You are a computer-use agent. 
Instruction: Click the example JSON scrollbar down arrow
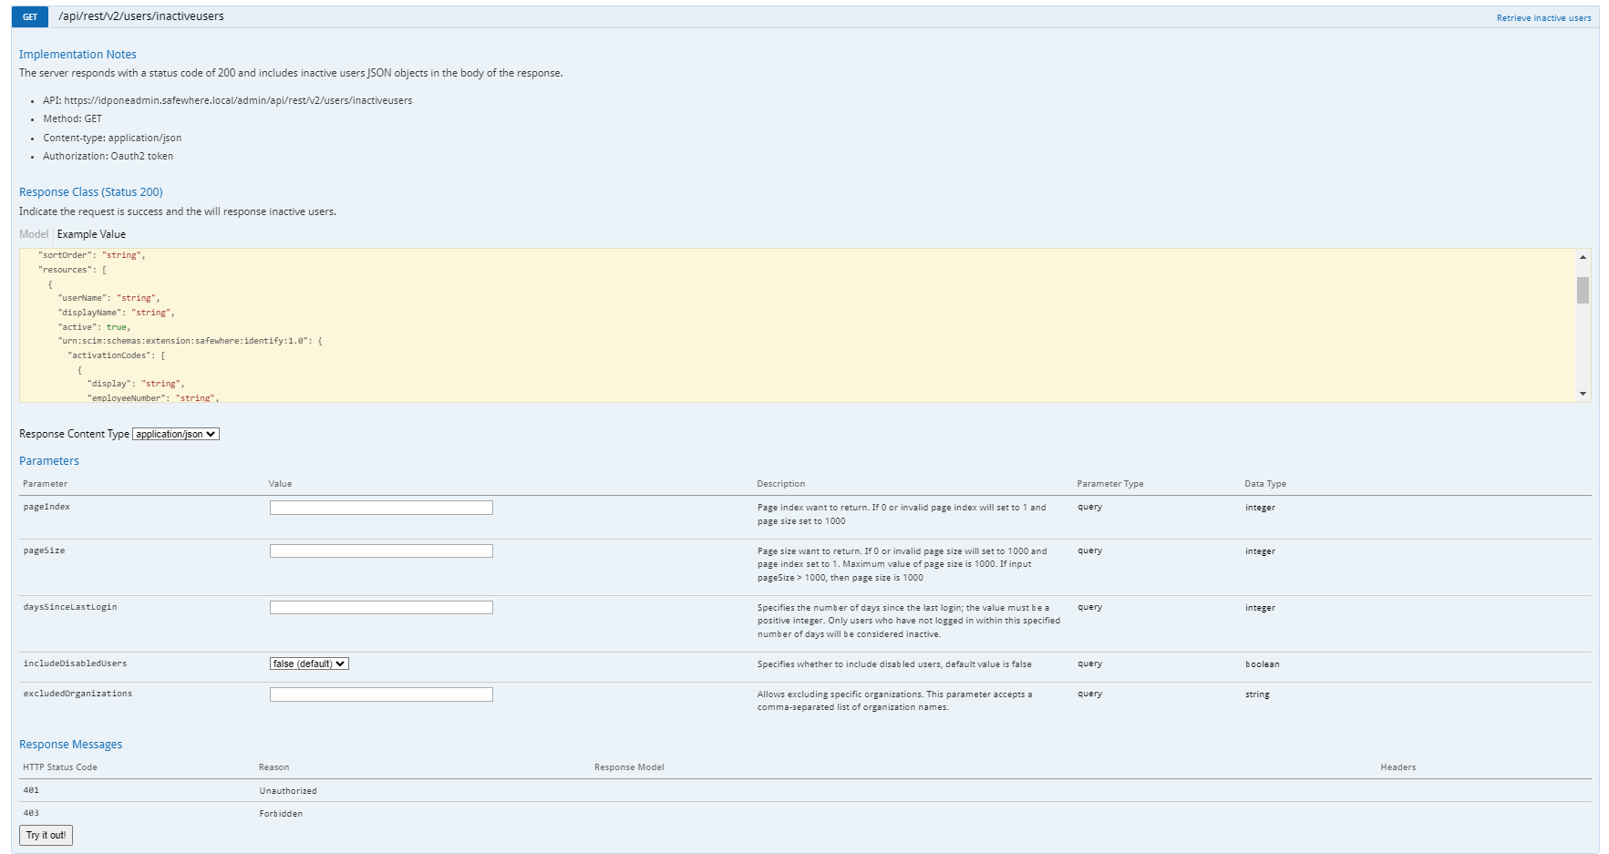click(1583, 394)
